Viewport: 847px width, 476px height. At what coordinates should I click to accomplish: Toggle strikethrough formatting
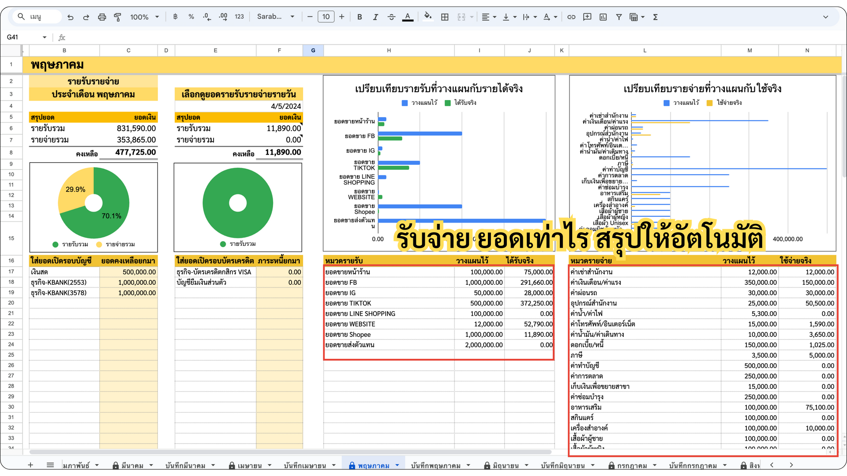pyautogui.click(x=391, y=17)
